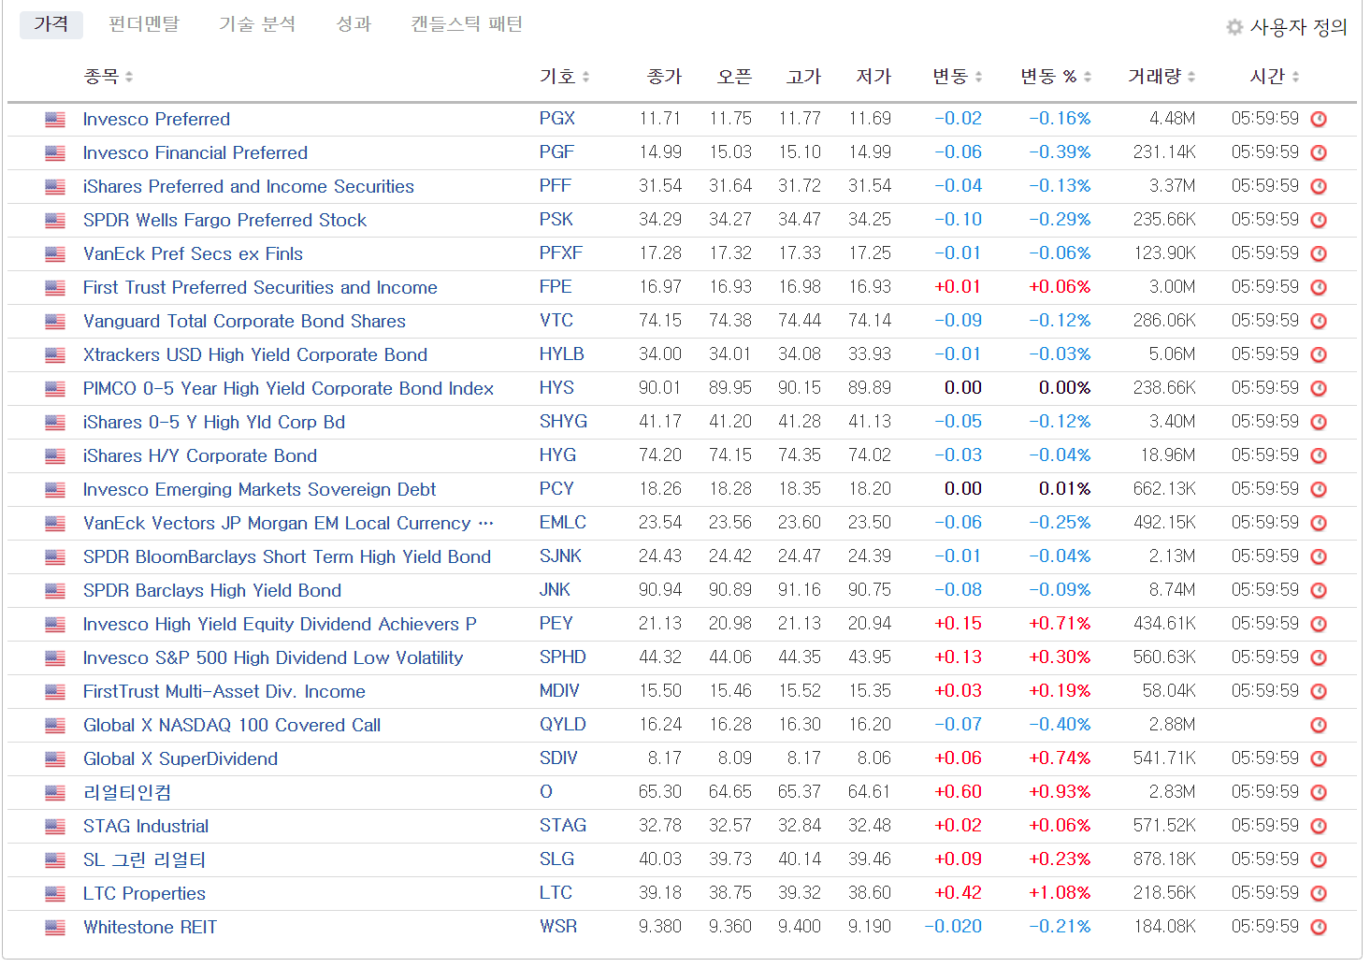Show the 캔들스틱 패턴 tab
The image size is (1371, 967).
click(x=467, y=24)
